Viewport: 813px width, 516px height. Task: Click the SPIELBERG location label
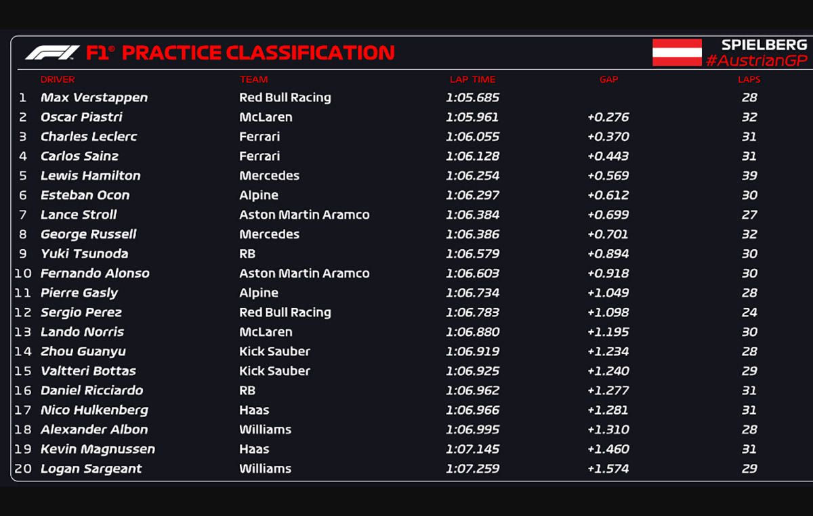coord(764,45)
